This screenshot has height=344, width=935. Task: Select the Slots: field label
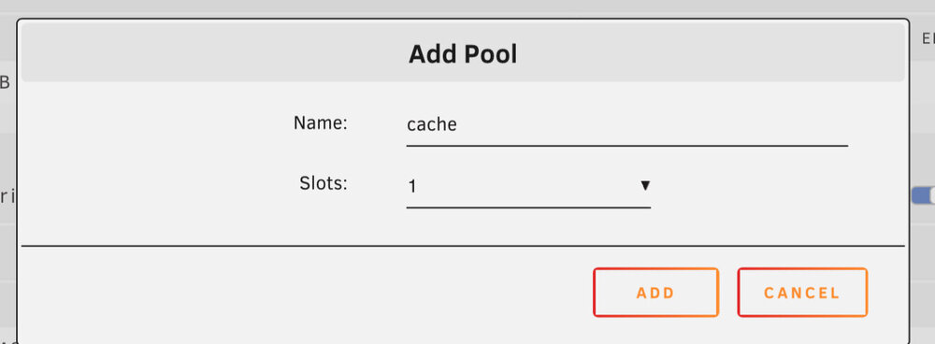324,183
